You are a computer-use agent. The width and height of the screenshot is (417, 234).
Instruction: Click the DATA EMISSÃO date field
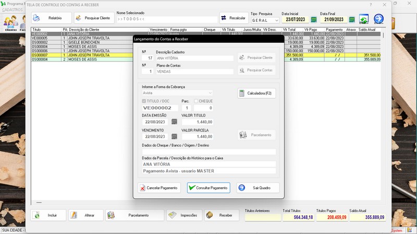coord(155,122)
